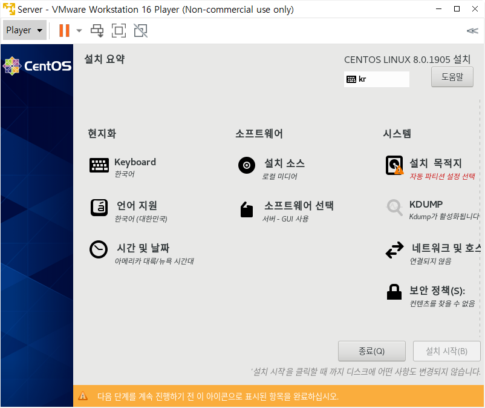Open 설치 소스 disc icon

pyautogui.click(x=247, y=165)
